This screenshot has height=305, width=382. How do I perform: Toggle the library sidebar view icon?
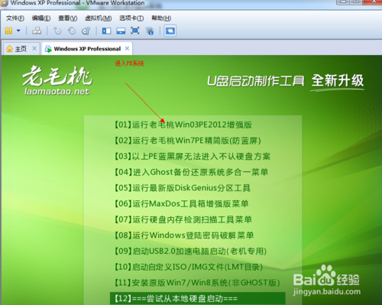[x=106, y=31]
